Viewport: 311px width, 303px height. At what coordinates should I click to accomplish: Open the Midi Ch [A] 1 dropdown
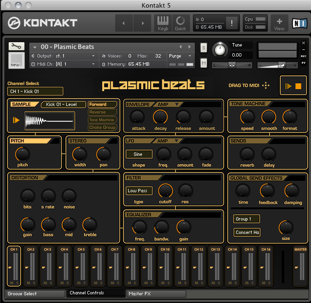click(64, 64)
